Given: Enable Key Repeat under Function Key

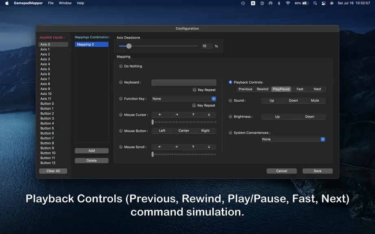Looking at the screenshot, I should coord(194,105).
